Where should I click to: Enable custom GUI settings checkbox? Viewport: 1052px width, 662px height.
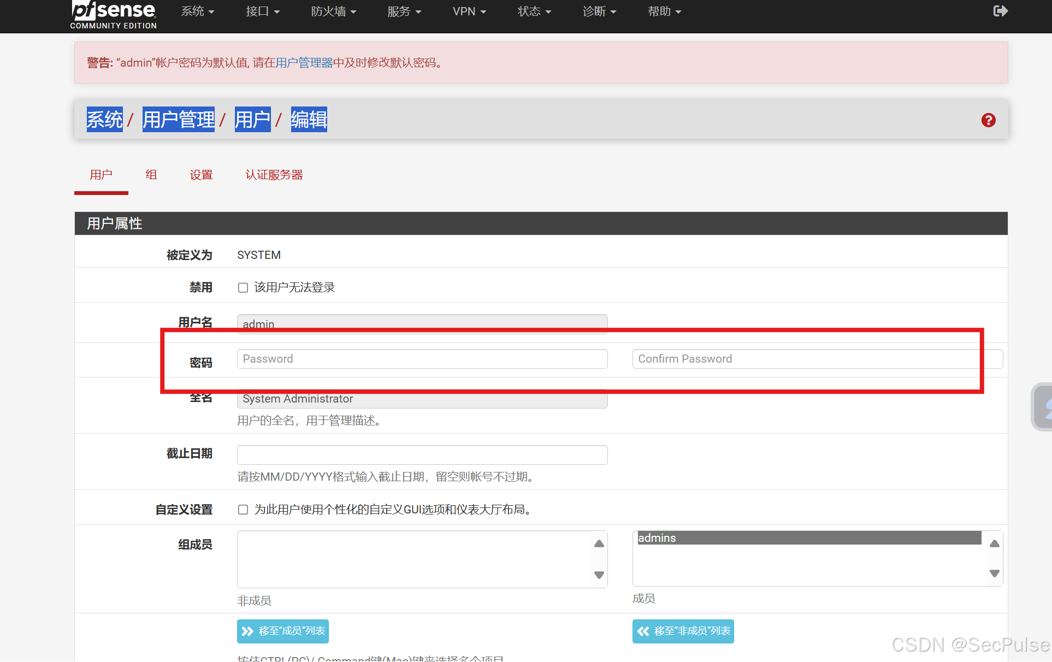(243, 510)
